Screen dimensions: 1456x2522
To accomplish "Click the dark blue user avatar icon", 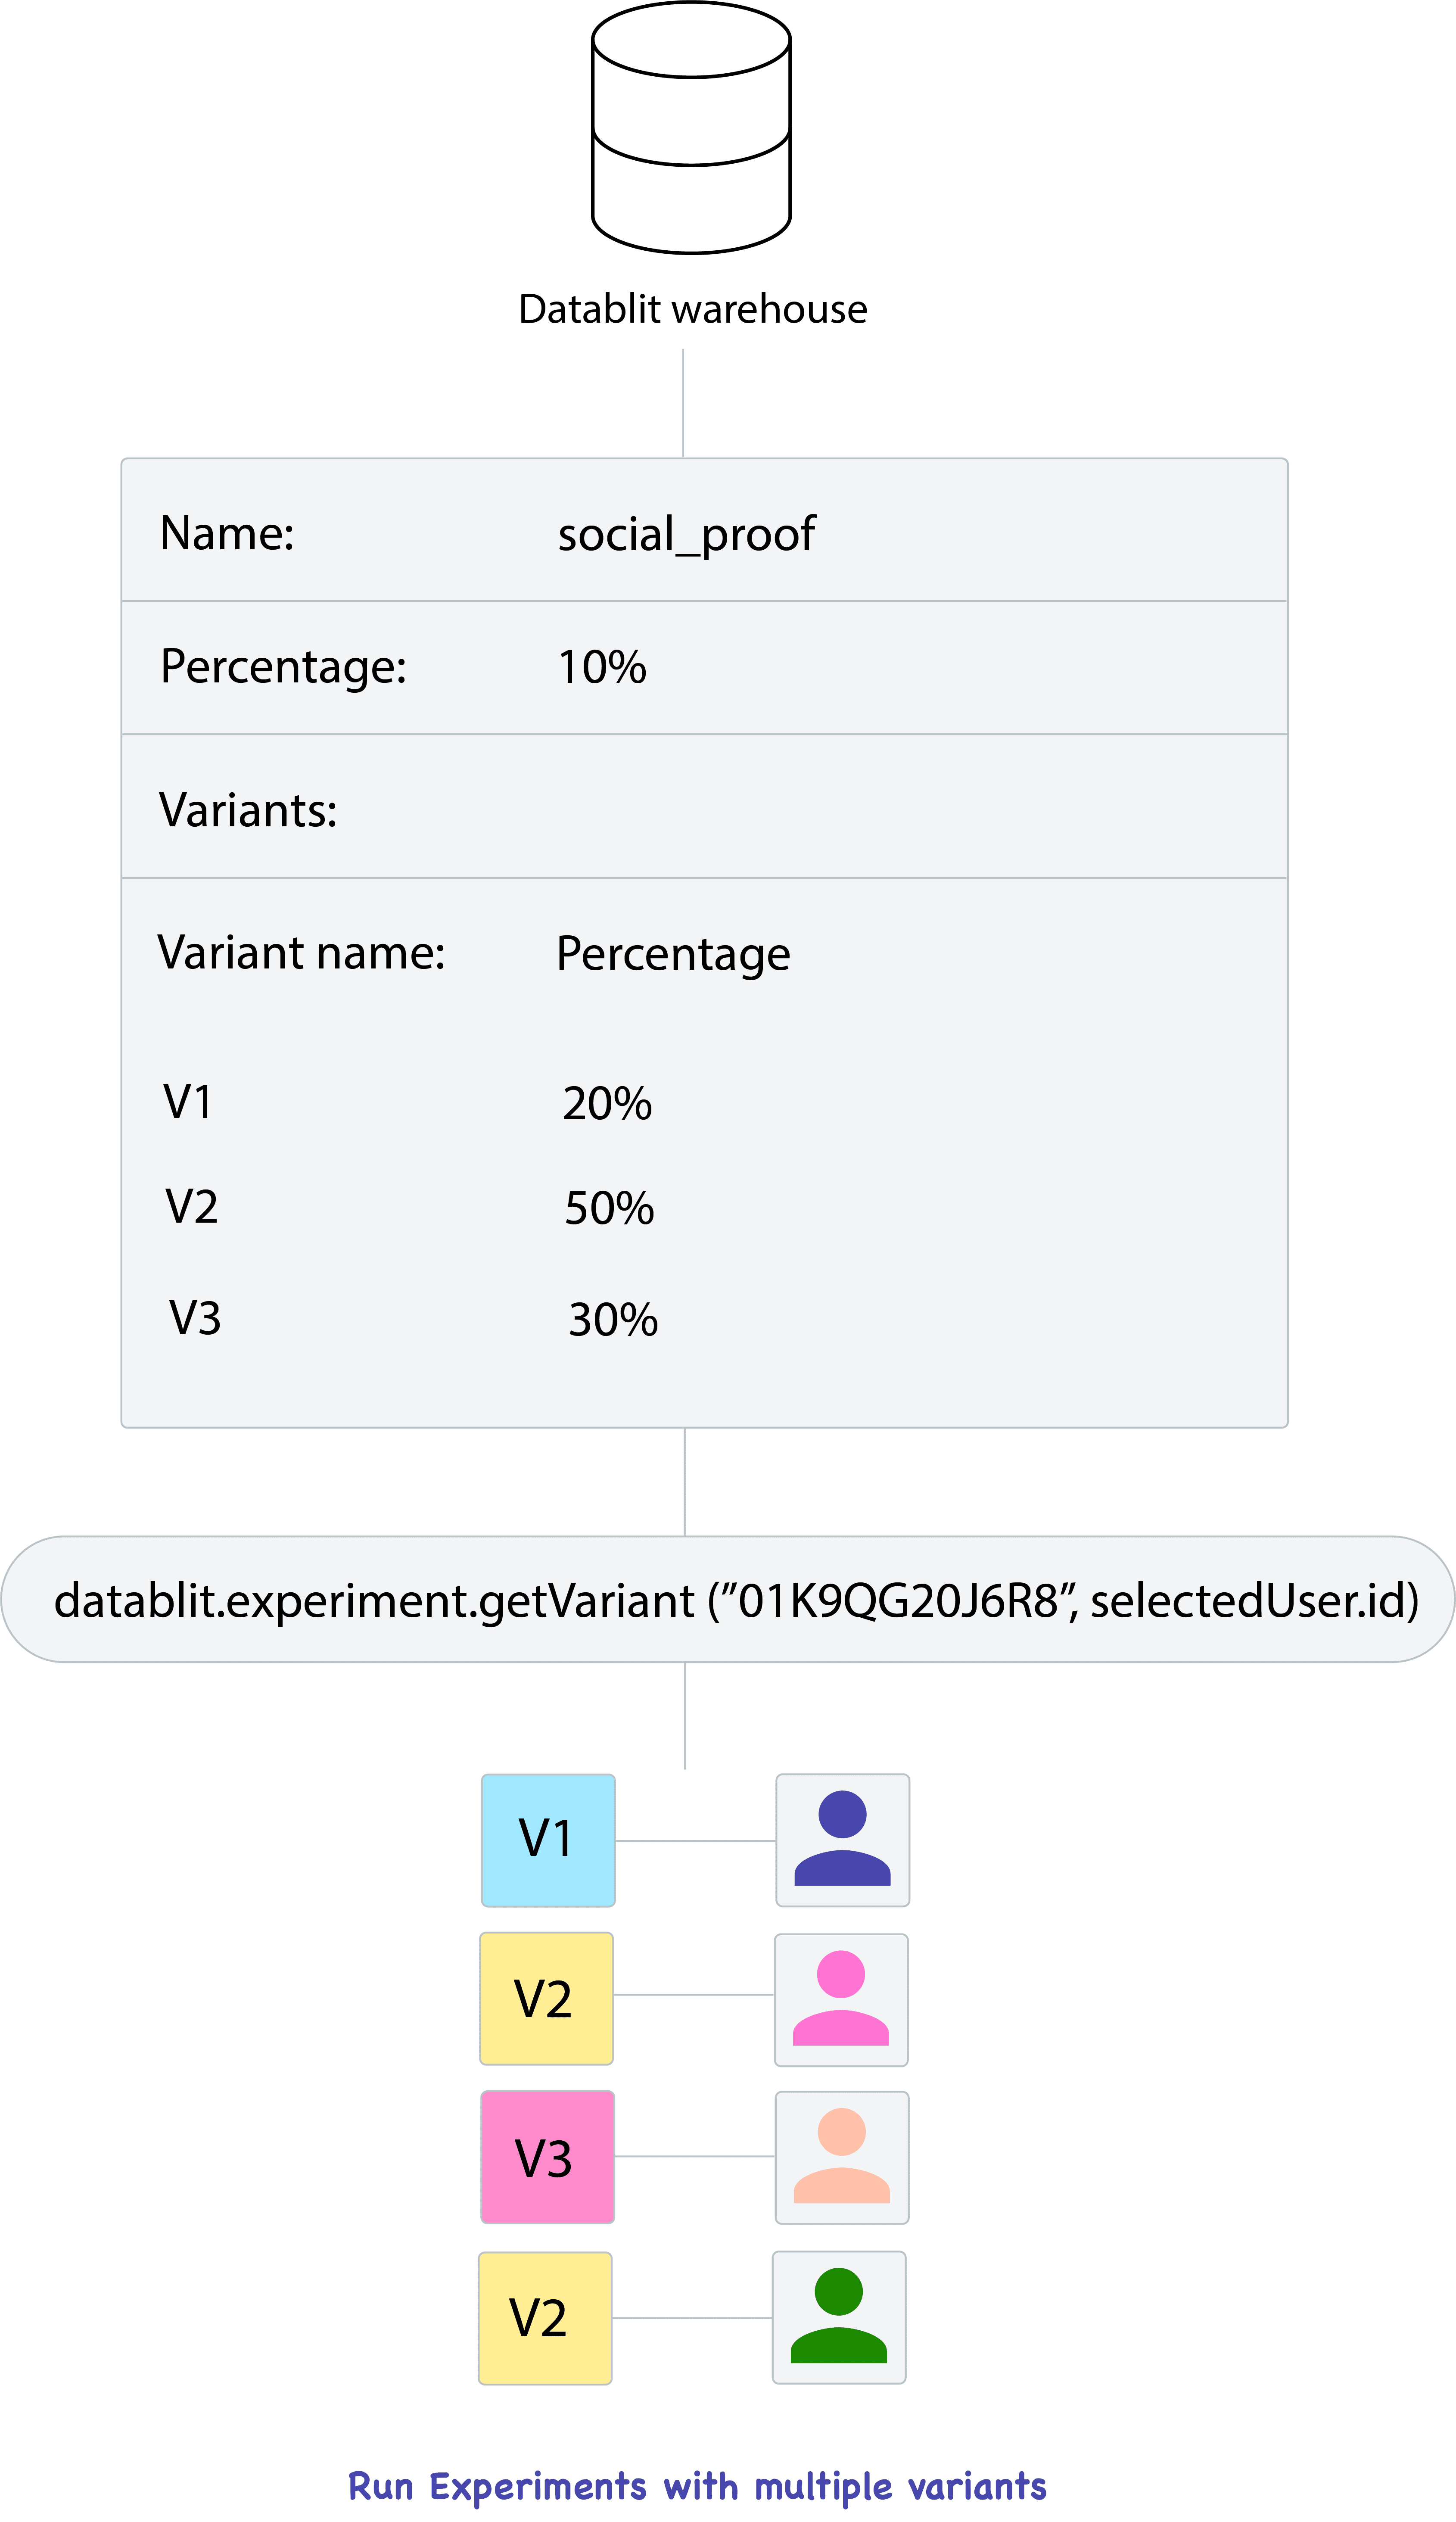I will pos(842,1840).
